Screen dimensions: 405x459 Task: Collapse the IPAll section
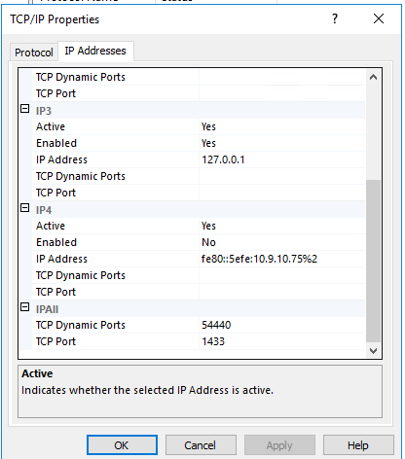[x=25, y=307]
